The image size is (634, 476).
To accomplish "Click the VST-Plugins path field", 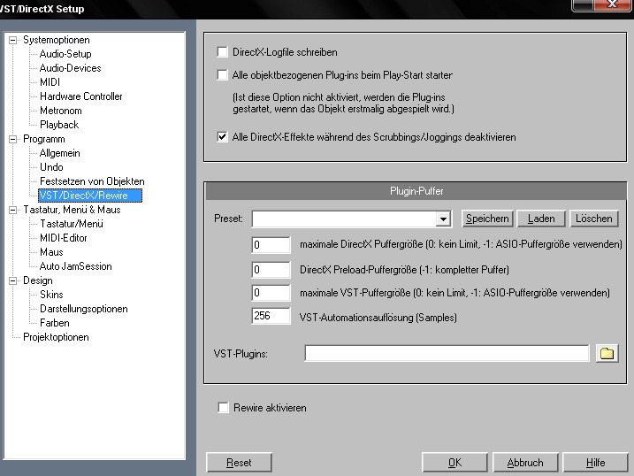I will tap(447, 354).
